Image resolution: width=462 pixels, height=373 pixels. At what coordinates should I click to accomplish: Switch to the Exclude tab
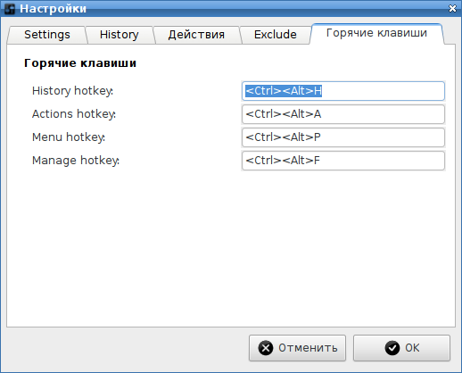[276, 35]
